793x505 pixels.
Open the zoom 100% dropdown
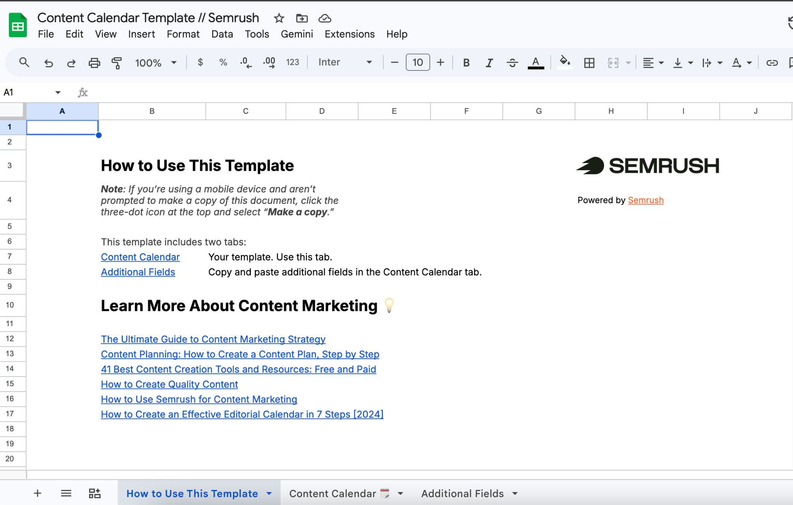156,62
